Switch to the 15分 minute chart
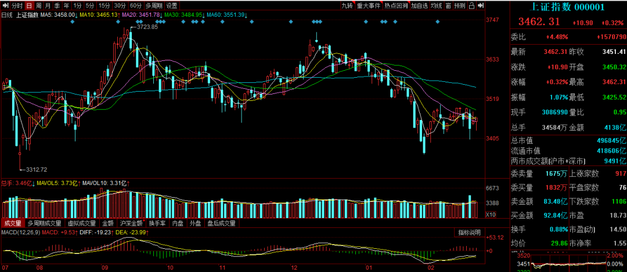Image resolution: width=627 pixels, height=272 pixels. (104, 6)
